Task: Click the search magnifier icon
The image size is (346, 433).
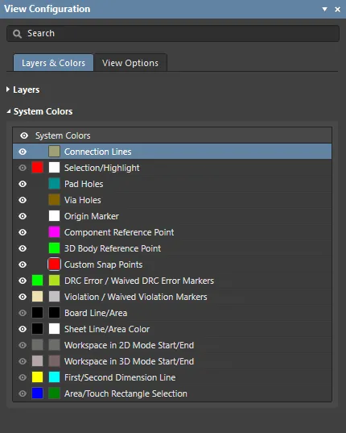Action: pyautogui.click(x=17, y=34)
